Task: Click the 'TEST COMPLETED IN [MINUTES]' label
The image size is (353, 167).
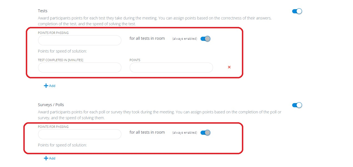Action: 61,60
